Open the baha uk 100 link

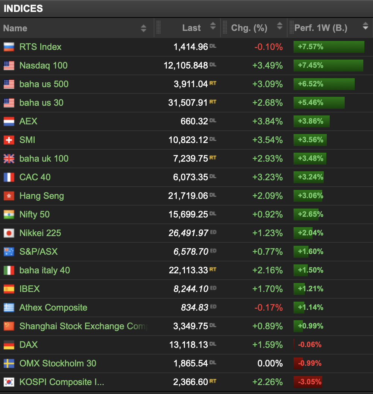tap(44, 159)
